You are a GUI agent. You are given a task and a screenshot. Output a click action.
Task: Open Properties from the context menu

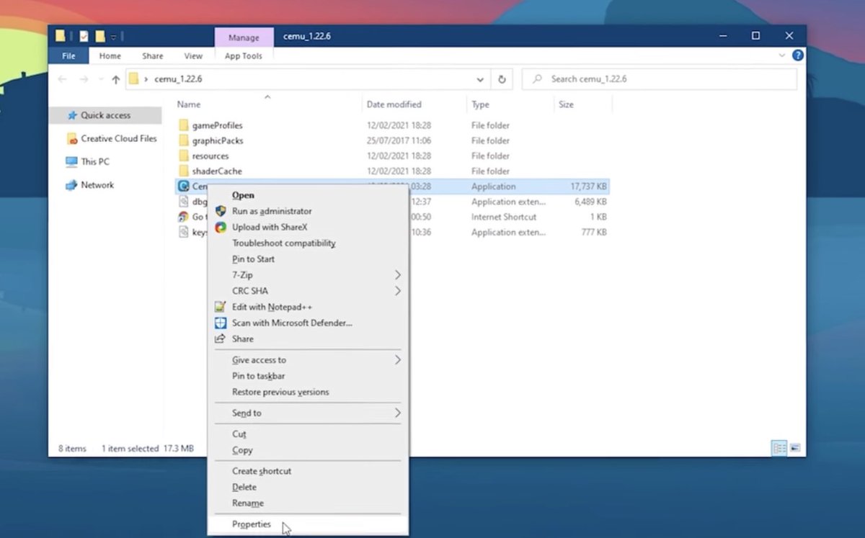coord(252,524)
